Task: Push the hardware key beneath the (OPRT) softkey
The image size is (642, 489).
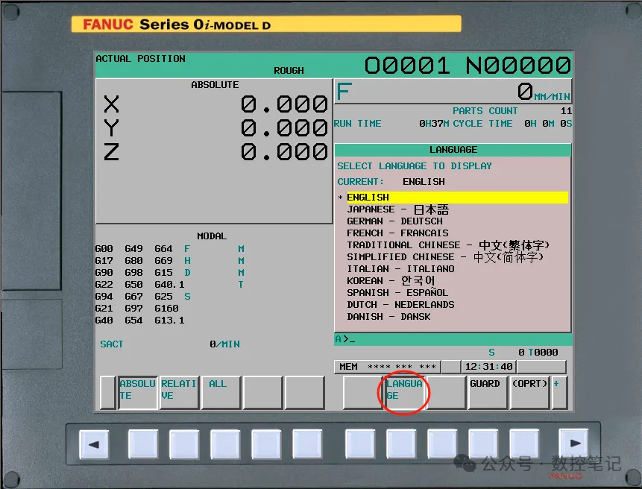Action: point(524,444)
